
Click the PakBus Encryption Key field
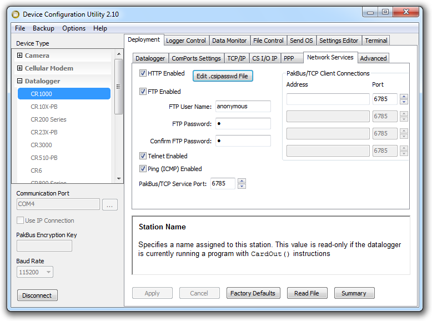click(44, 246)
